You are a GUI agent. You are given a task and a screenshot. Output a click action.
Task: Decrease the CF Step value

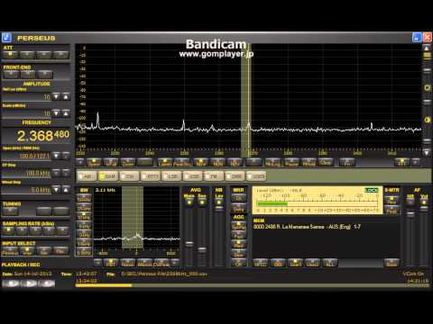pyautogui.click(x=56, y=173)
